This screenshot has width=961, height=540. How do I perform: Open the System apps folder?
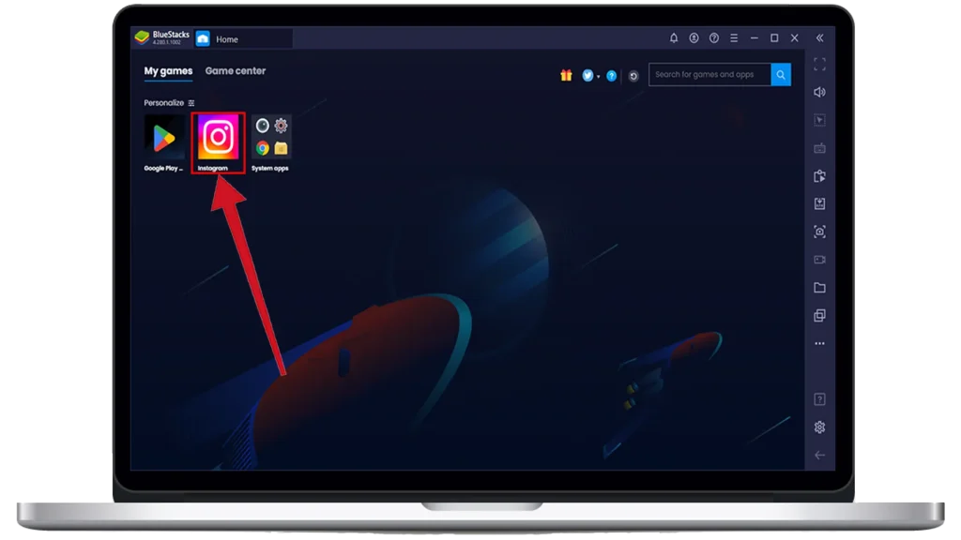pos(271,137)
